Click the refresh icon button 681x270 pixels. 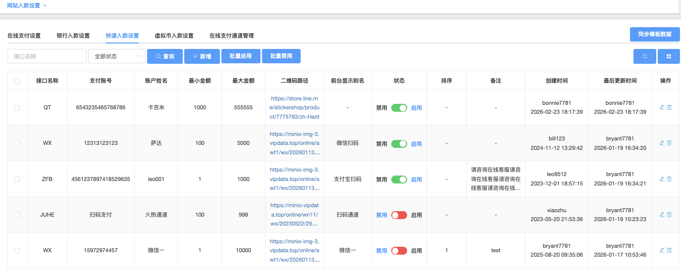pos(644,56)
